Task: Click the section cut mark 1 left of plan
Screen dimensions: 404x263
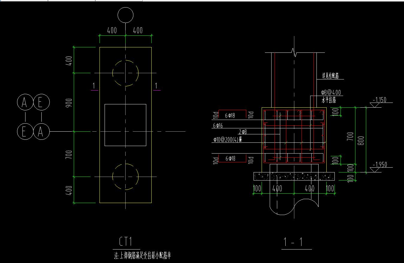Action: (x=94, y=86)
